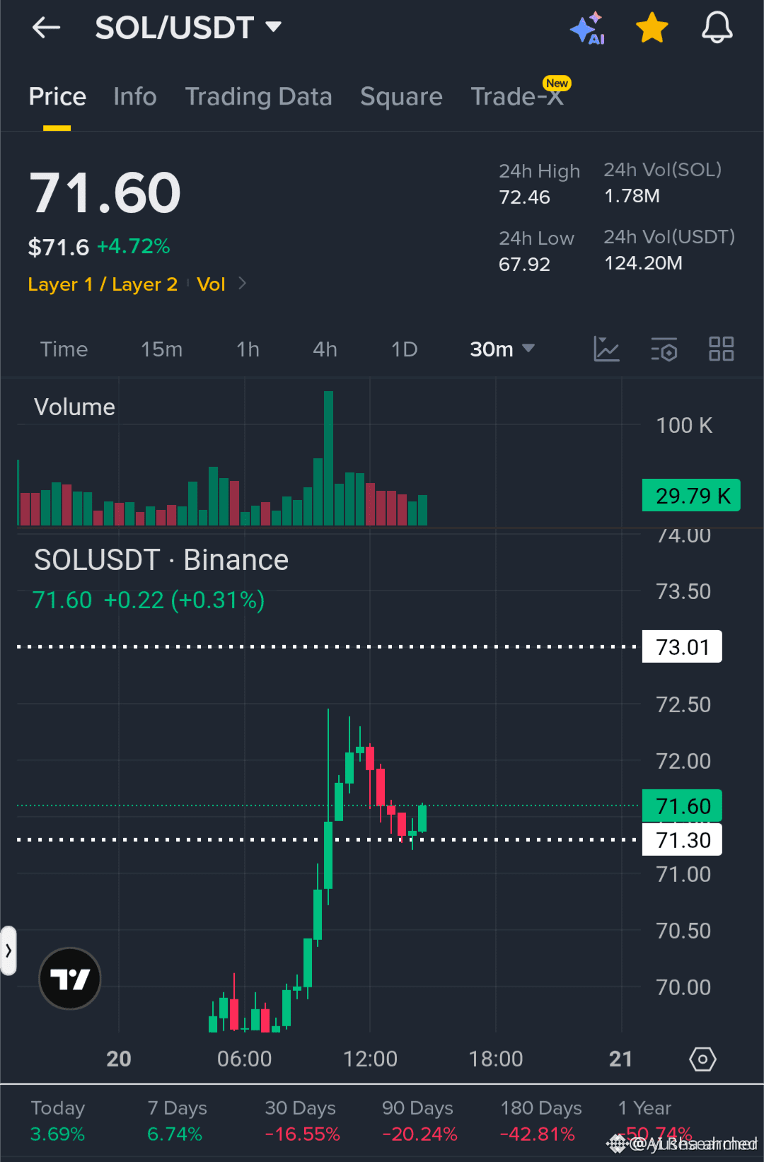The height and width of the screenshot is (1162, 764).
Task: Select the 1D interval
Action: (405, 349)
